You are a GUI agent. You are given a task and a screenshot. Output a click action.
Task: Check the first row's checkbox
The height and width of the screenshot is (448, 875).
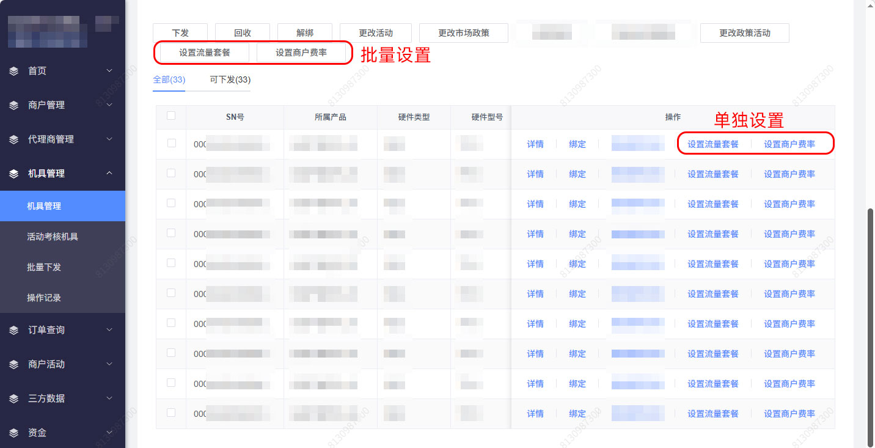[171, 143]
